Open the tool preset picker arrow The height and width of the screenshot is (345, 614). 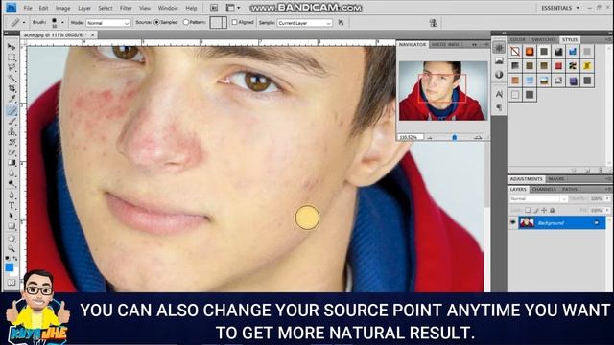click(x=24, y=23)
